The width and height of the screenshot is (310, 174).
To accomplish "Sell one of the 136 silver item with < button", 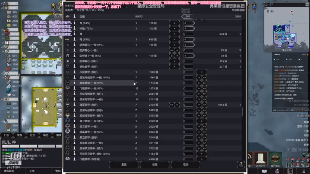I will [174, 23].
